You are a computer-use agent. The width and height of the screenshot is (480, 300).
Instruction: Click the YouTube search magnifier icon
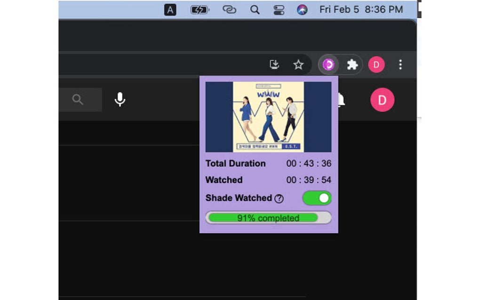click(78, 99)
